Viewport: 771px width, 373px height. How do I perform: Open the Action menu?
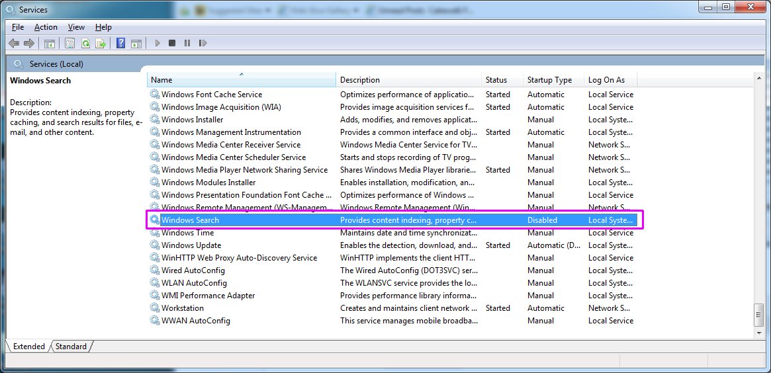[46, 28]
